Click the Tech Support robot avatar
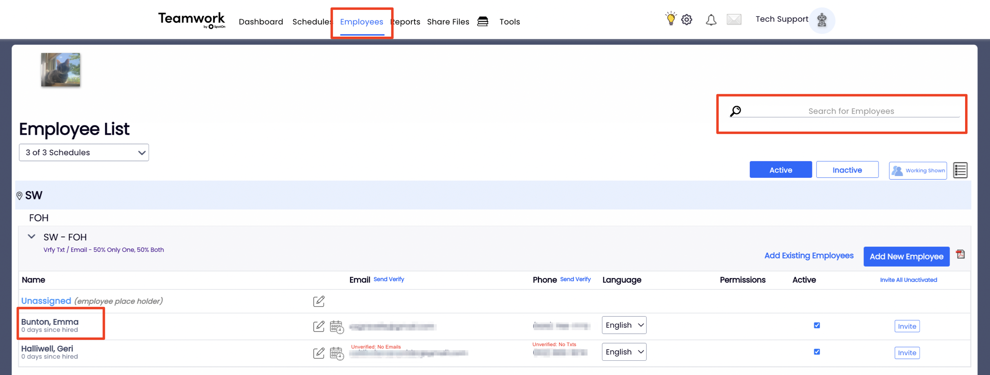 click(x=822, y=20)
